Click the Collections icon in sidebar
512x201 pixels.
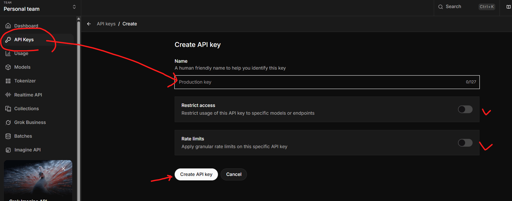pos(8,109)
